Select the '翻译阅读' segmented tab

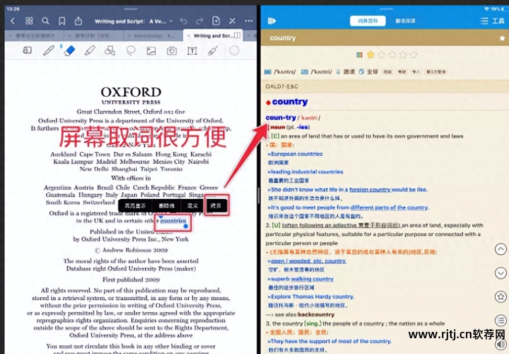405,21
